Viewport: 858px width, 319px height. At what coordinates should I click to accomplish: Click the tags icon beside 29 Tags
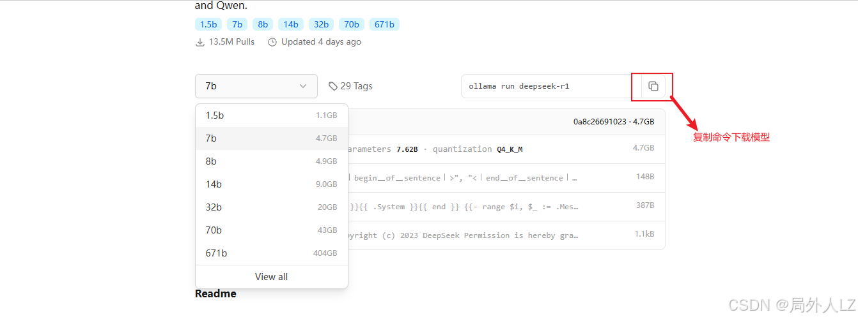[x=332, y=86]
